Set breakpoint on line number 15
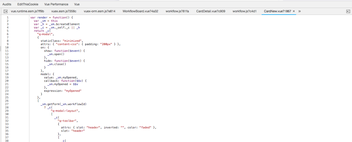The width and height of the screenshot is (352, 142). (7, 64)
